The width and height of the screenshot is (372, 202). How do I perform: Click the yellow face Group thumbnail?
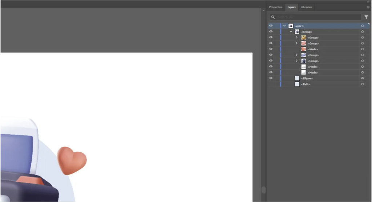click(x=303, y=37)
